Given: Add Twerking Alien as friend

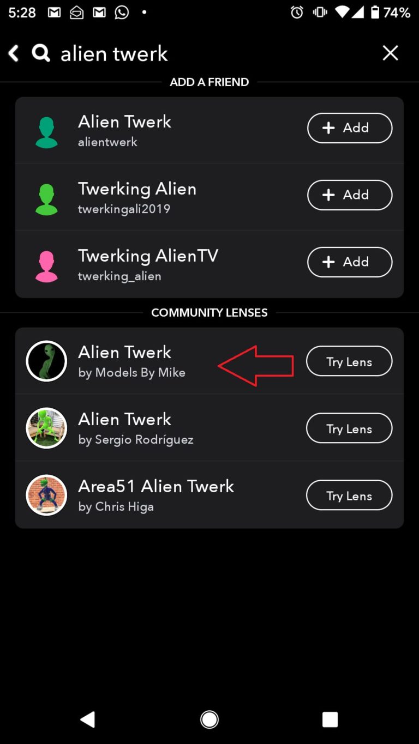Looking at the screenshot, I should 350,195.
